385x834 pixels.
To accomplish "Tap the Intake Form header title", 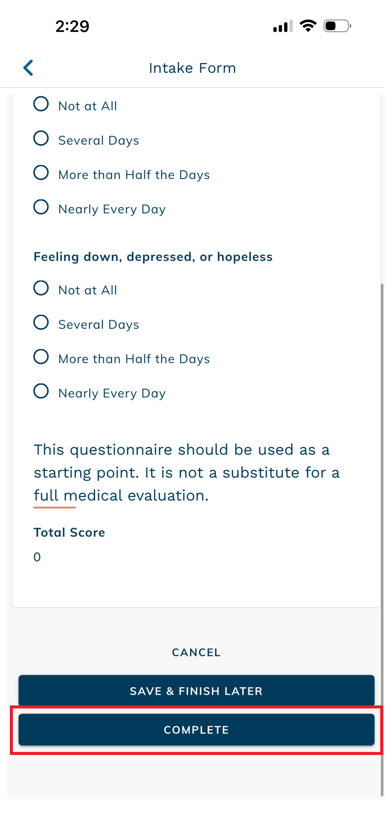I will 192,68.
